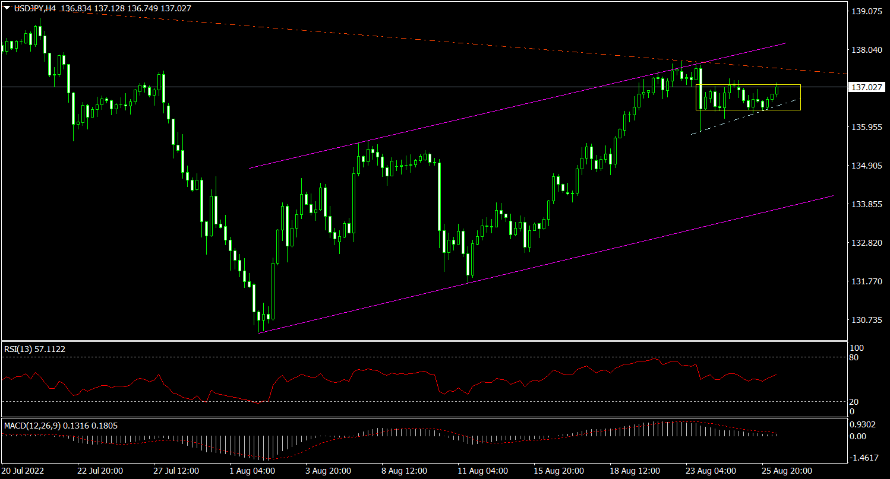Screen dimensions: 890x479
Task: Select the lower magenta channel line
Action: pos(547,264)
